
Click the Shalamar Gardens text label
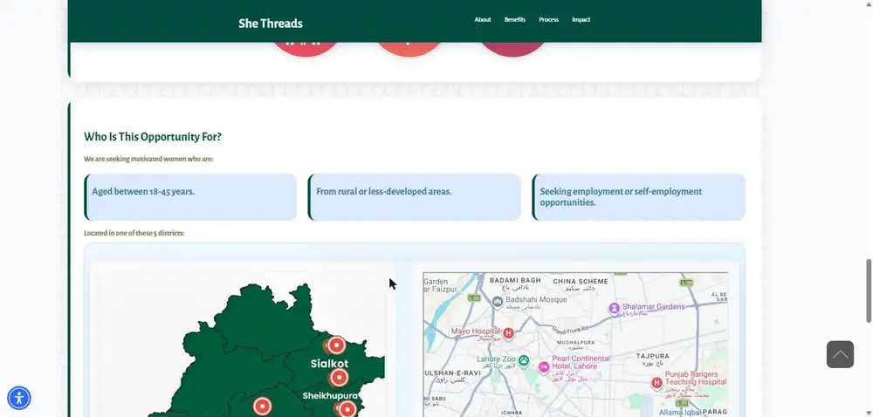[x=654, y=306]
